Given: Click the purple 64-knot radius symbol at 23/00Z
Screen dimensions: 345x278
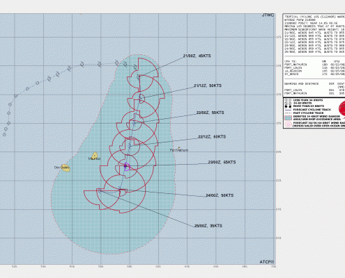Looking at the screenshot, I should [126, 166].
